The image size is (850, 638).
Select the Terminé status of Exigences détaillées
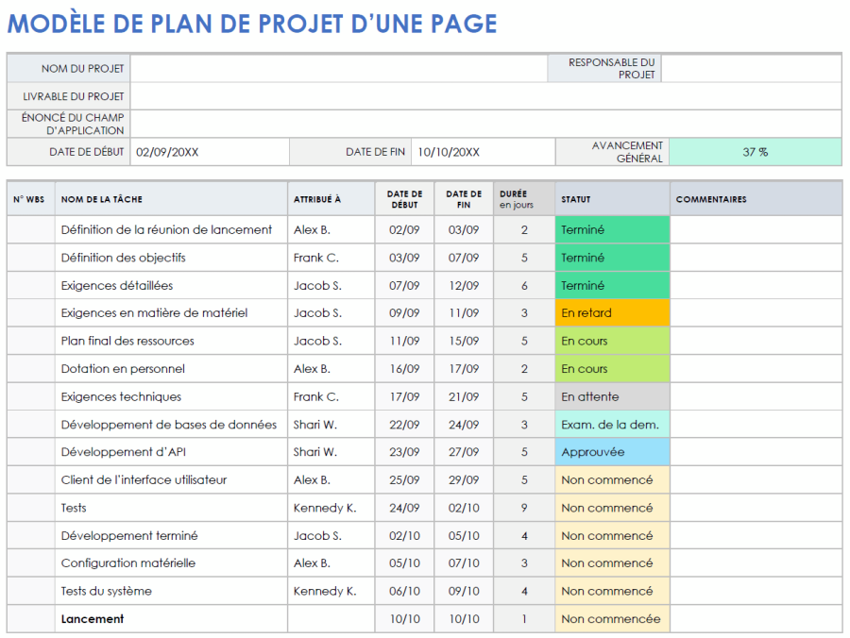tap(610, 285)
